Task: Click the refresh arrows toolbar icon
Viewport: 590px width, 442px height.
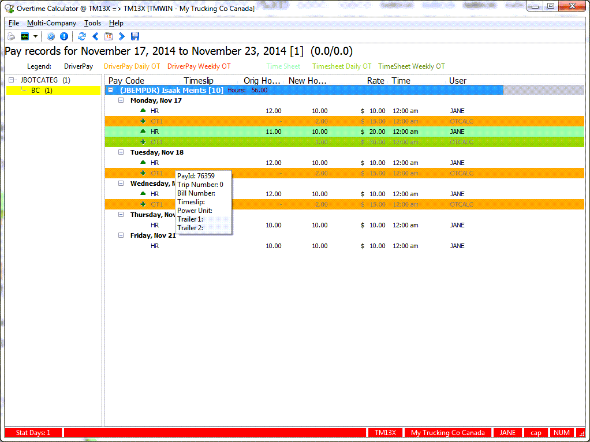Action: coord(82,36)
